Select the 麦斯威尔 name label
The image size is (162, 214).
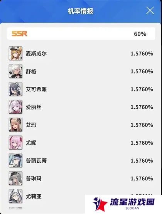(36, 54)
